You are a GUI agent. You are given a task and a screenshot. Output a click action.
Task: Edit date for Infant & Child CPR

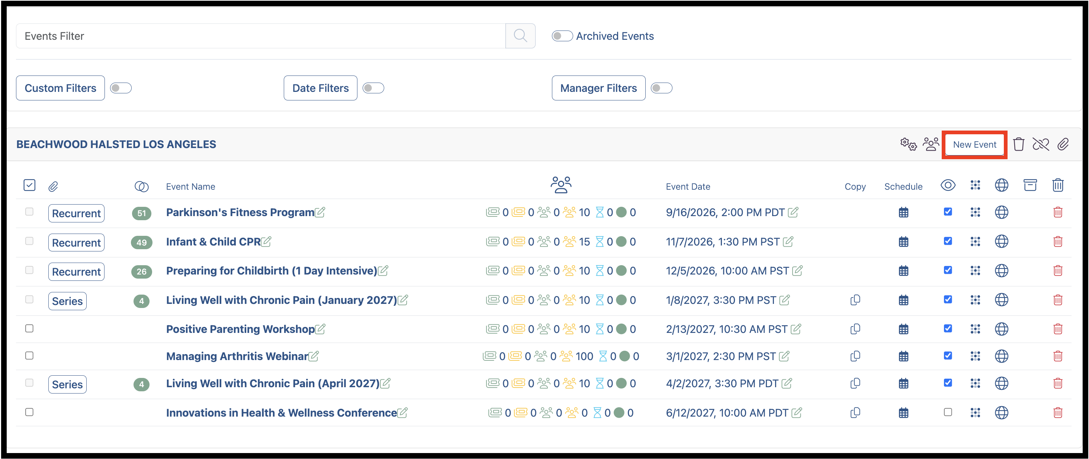pos(788,241)
